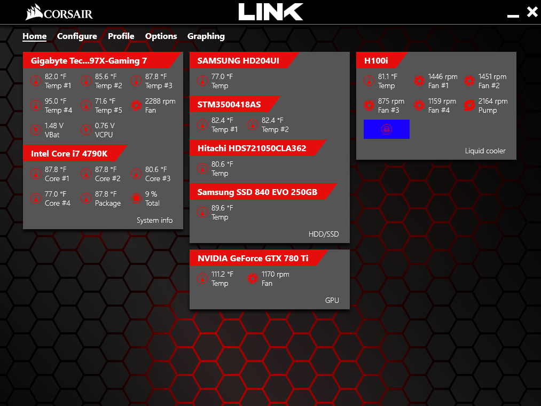Open the Graphing tab

point(206,36)
